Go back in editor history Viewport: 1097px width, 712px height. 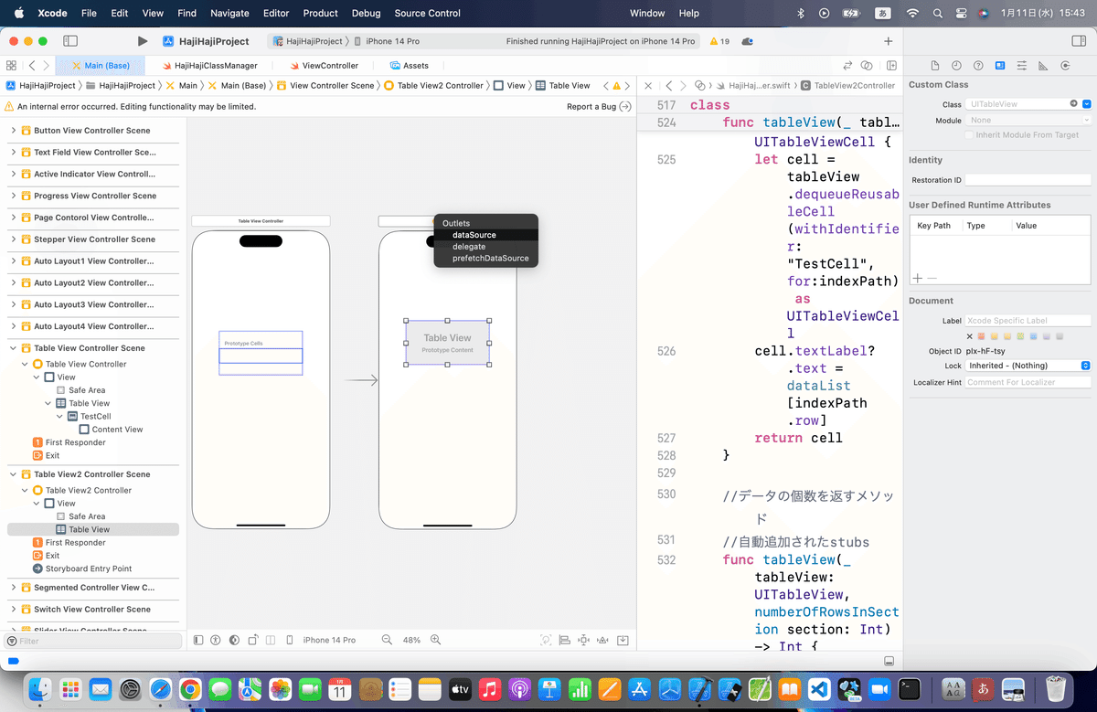(x=32, y=66)
